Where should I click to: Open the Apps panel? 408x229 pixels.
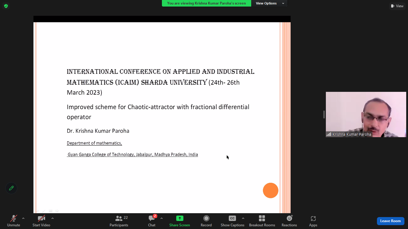tap(313, 221)
